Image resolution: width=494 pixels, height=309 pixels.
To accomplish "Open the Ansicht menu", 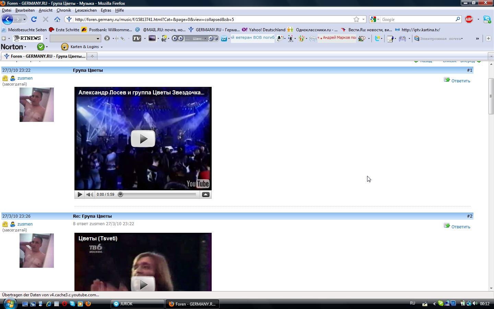I will (x=46, y=10).
